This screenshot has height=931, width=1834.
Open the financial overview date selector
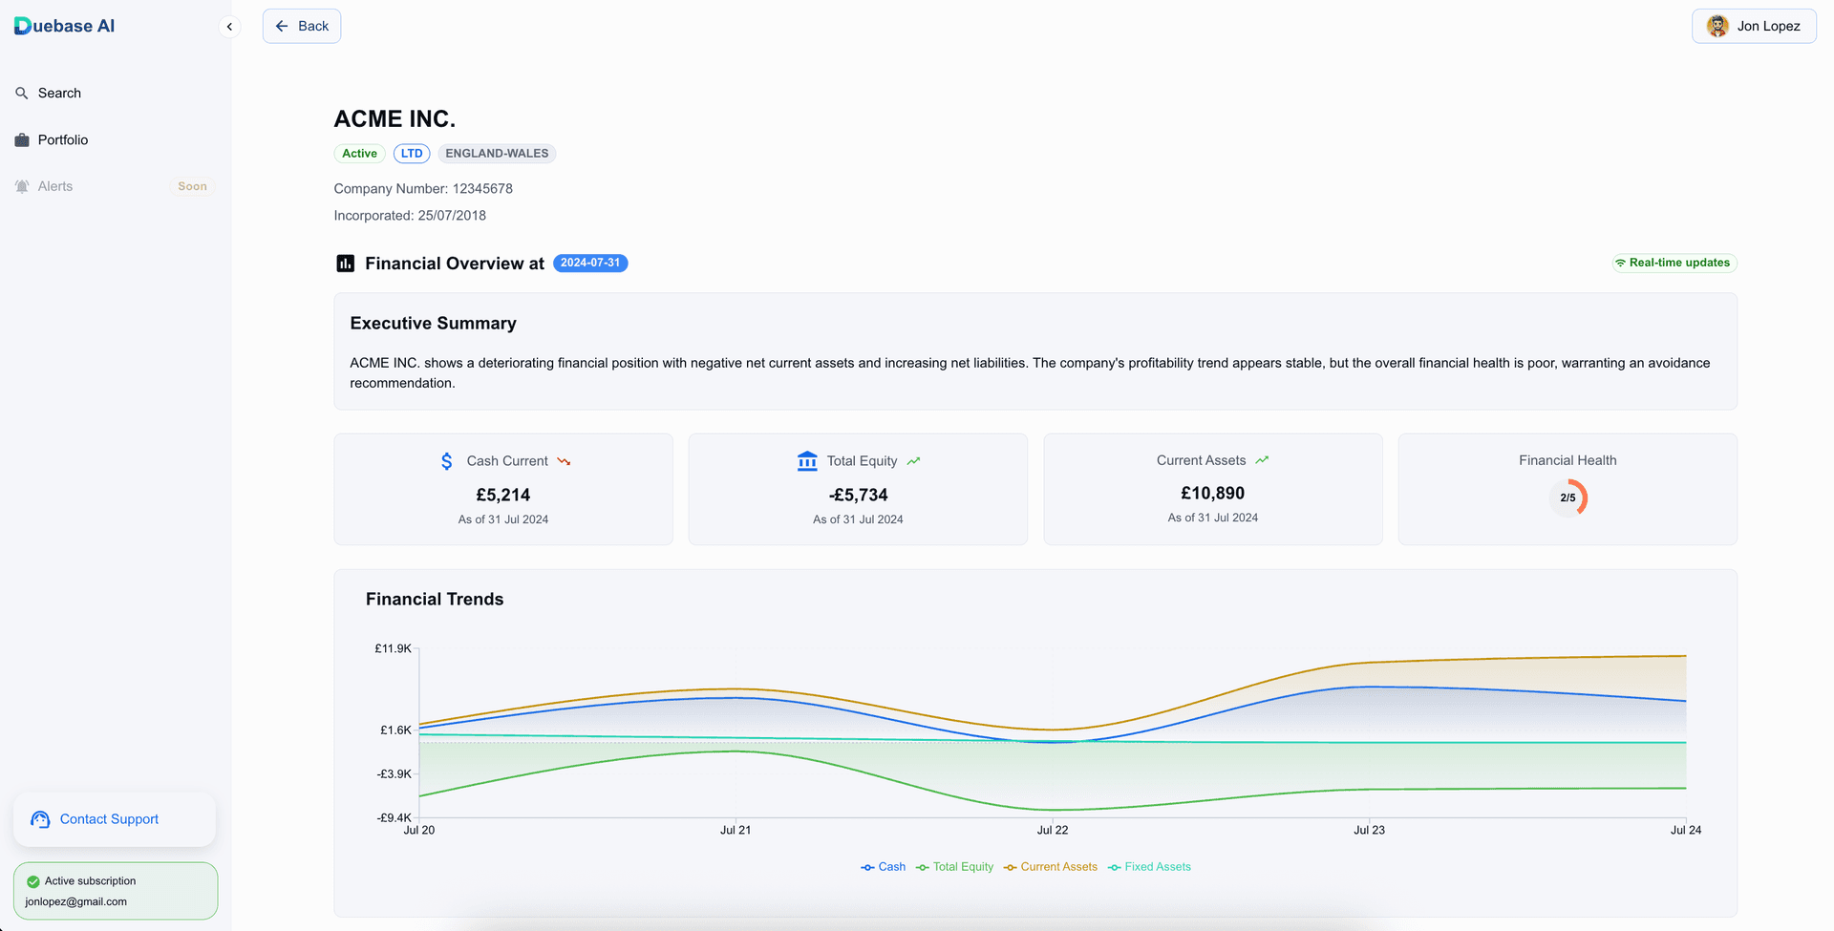[x=590, y=263]
